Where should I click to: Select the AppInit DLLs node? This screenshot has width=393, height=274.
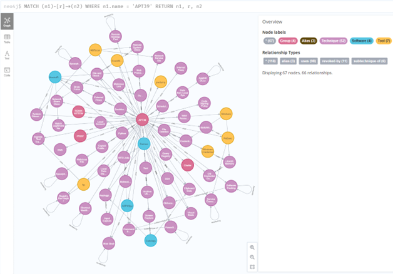point(203,79)
